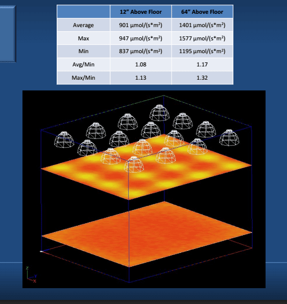Click the 837 µmol min value cell
Viewport: 287px width, 304px height.
coord(140,51)
